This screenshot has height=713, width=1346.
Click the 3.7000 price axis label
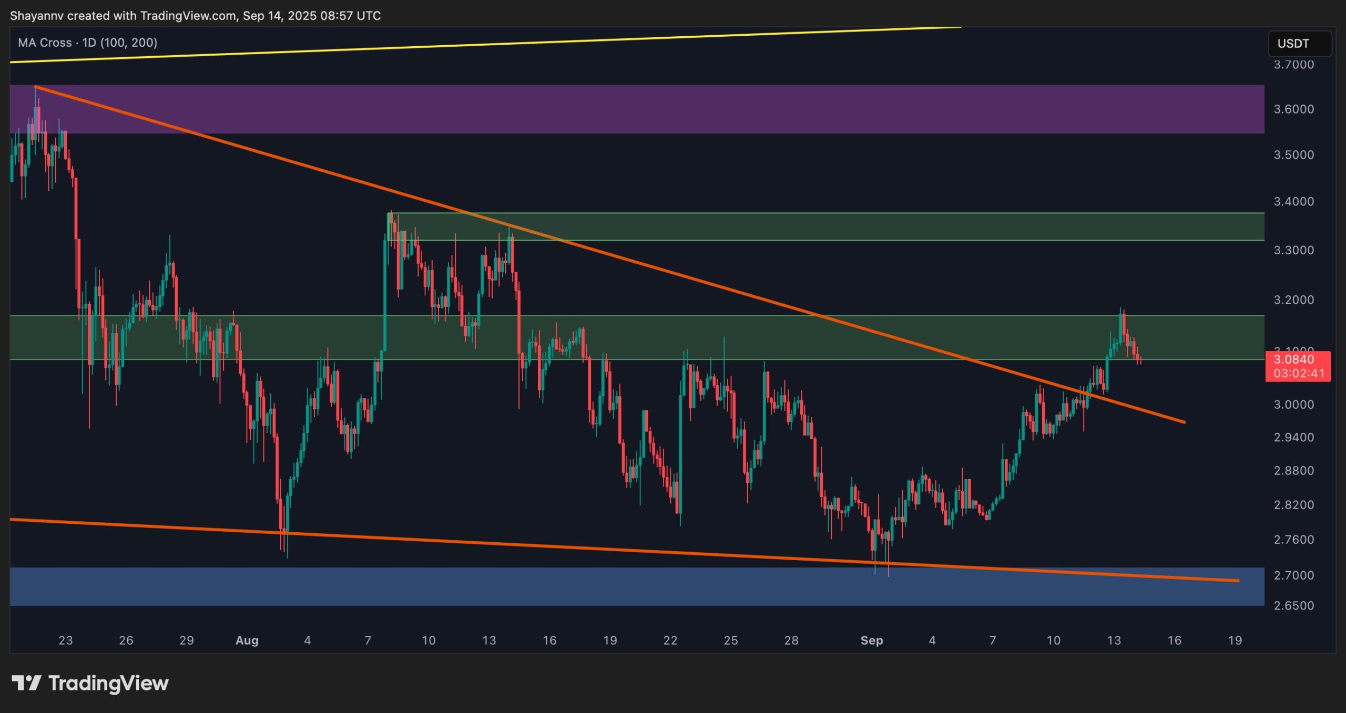pos(1293,65)
